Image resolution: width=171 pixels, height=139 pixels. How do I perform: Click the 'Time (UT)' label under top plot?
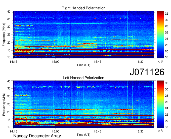tap(83, 65)
